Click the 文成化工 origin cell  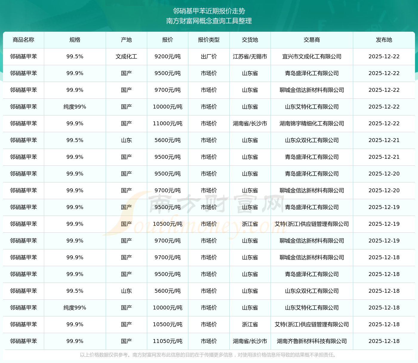pyautogui.click(x=126, y=57)
